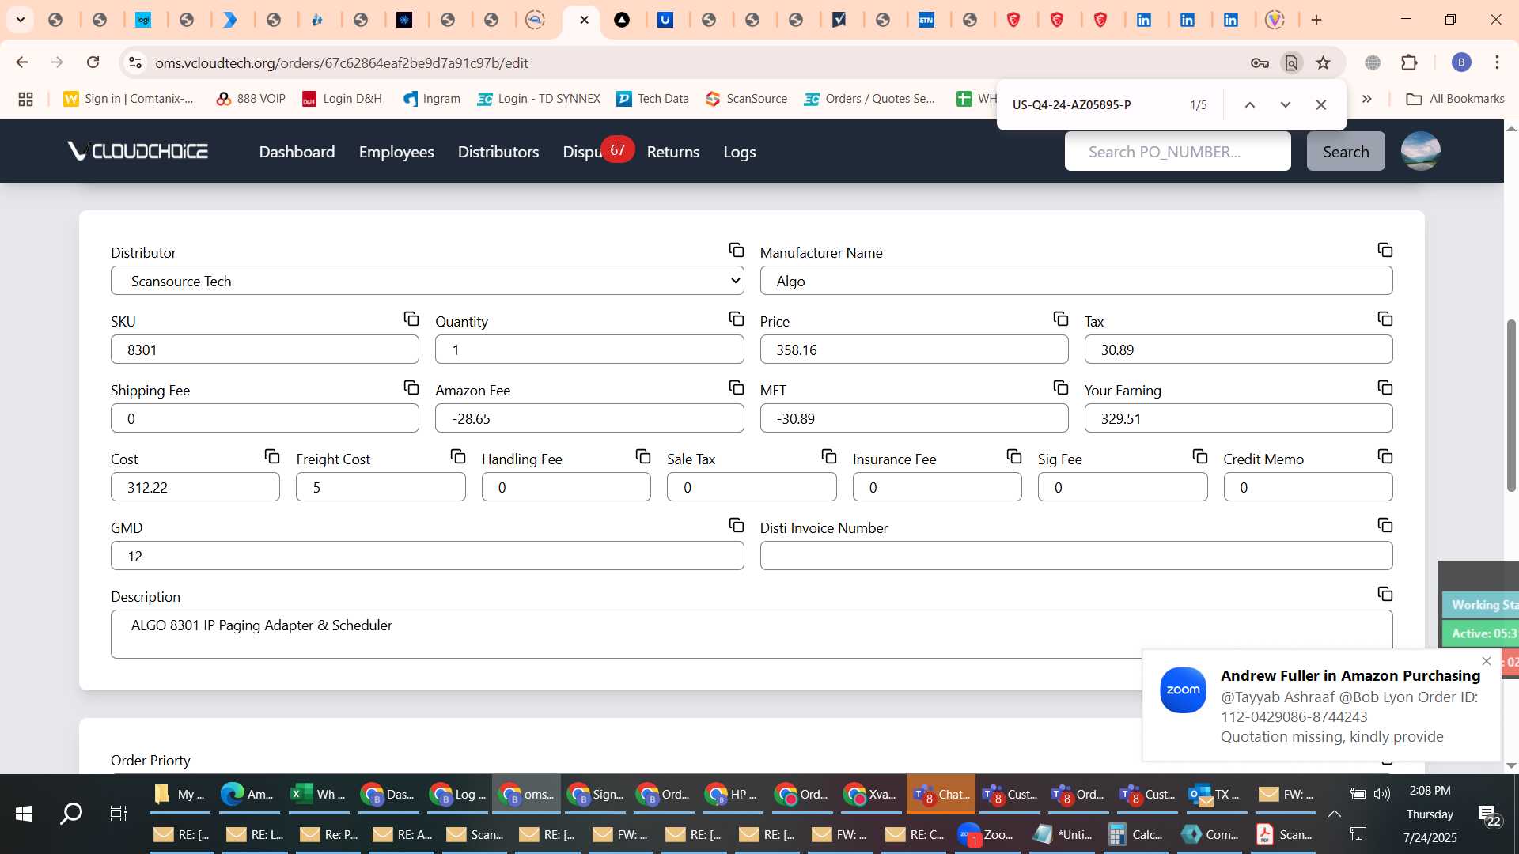Screen dimensions: 1519x854
Task: Open the Calculator taskbar item
Action: [x=1136, y=834]
